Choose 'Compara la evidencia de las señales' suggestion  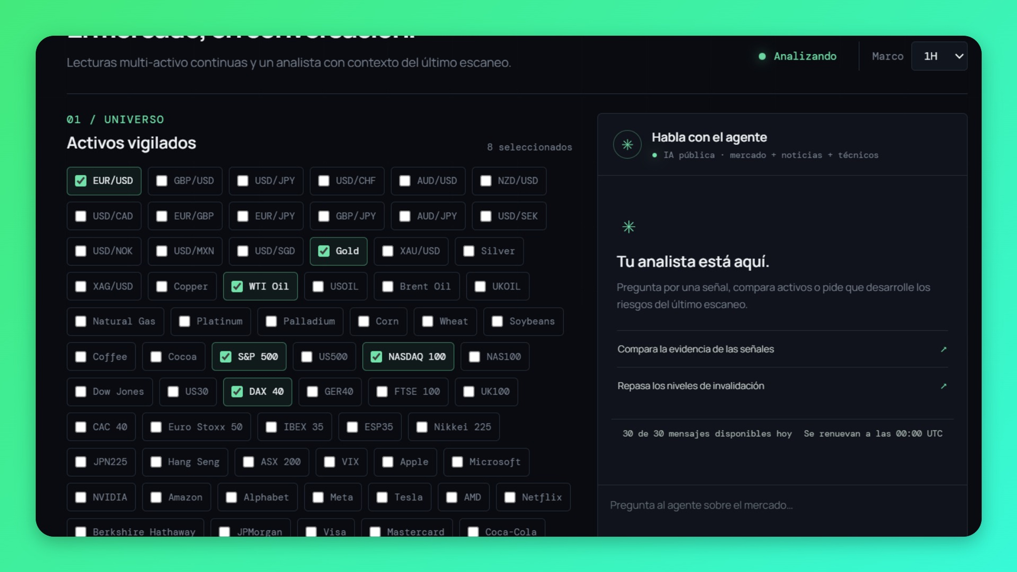(782, 349)
